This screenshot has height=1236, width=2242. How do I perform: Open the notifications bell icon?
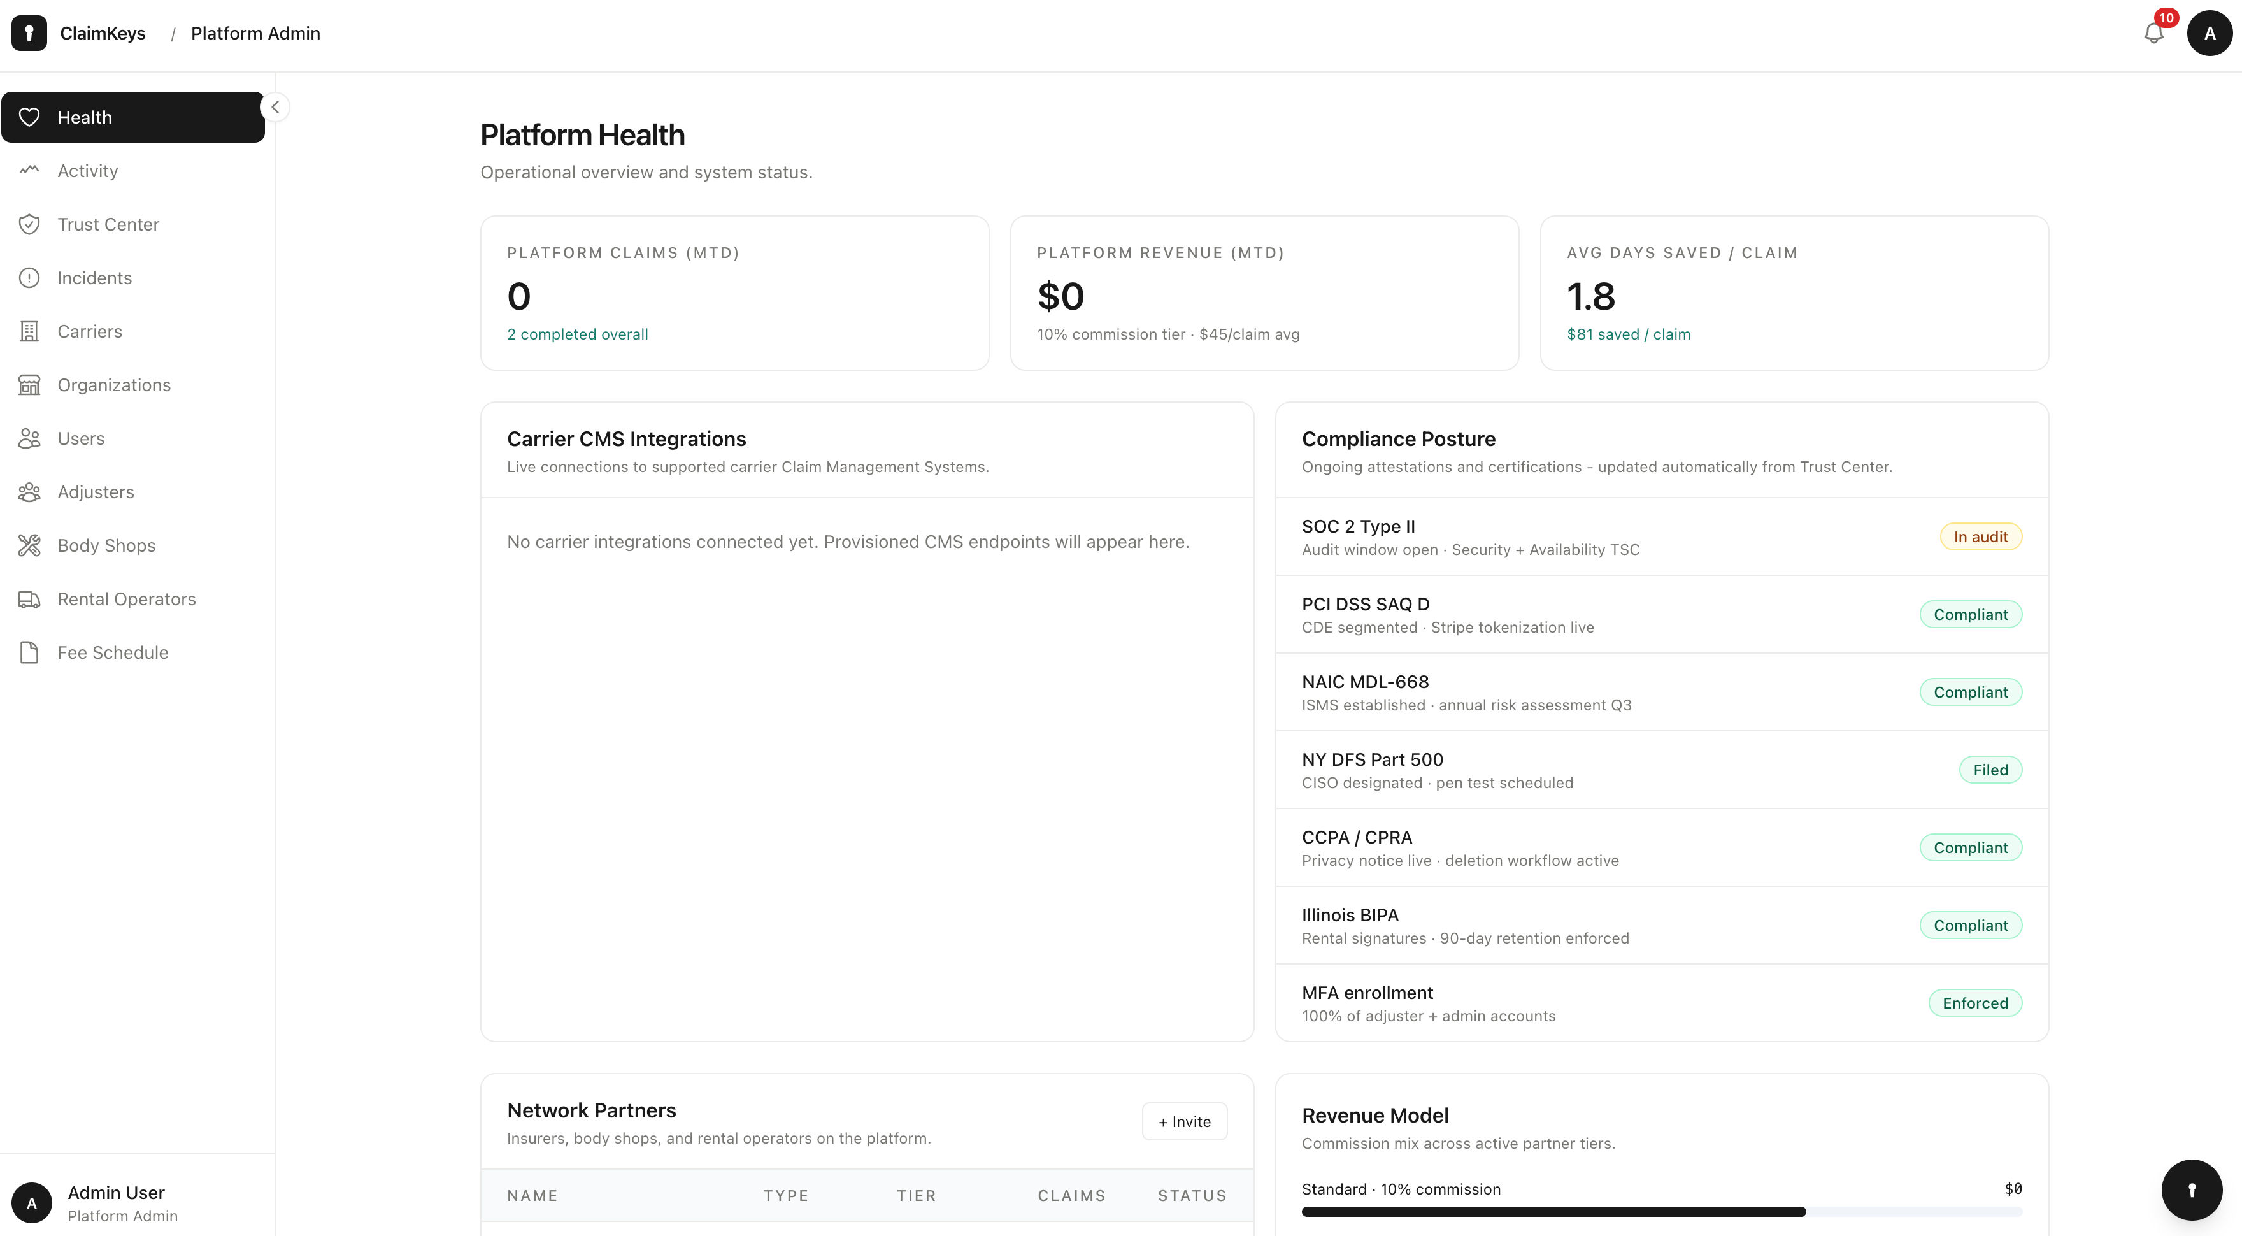point(2153,33)
